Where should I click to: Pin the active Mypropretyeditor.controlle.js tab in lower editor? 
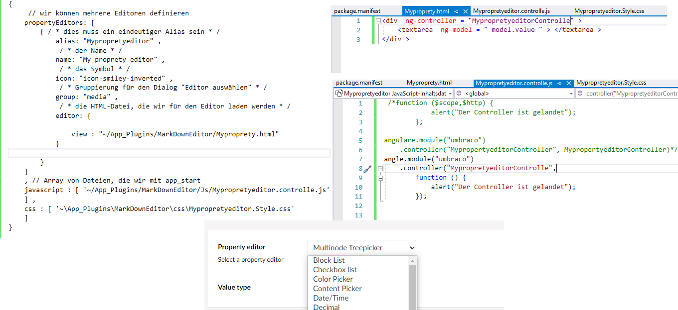tap(559, 83)
